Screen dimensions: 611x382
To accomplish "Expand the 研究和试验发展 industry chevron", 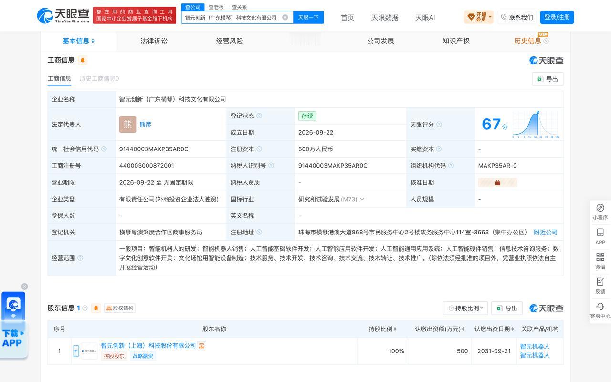I will (x=362, y=199).
